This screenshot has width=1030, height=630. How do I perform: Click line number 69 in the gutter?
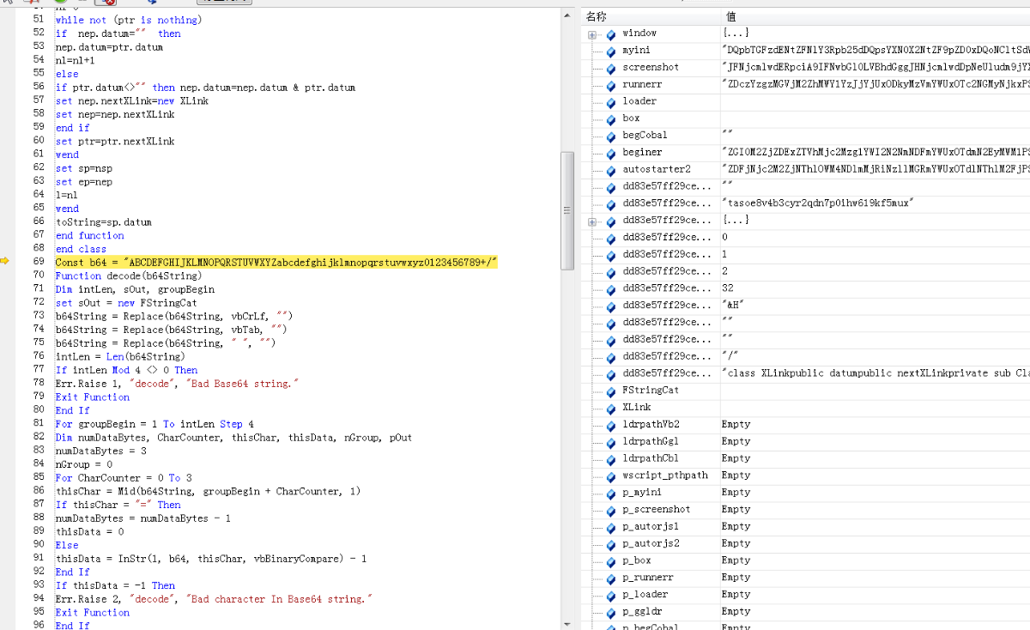pyautogui.click(x=39, y=262)
